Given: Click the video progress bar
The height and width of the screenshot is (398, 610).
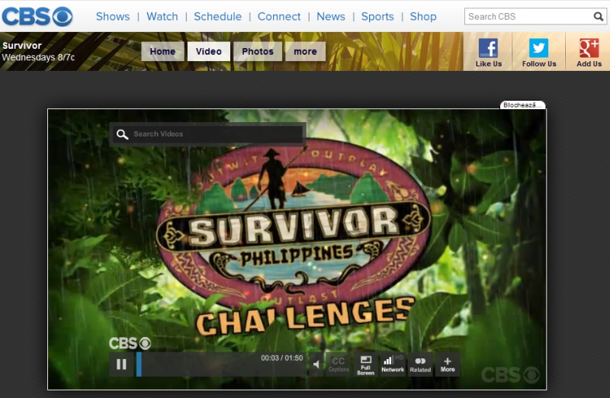Looking at the screenshot, I should pos(220,364).
